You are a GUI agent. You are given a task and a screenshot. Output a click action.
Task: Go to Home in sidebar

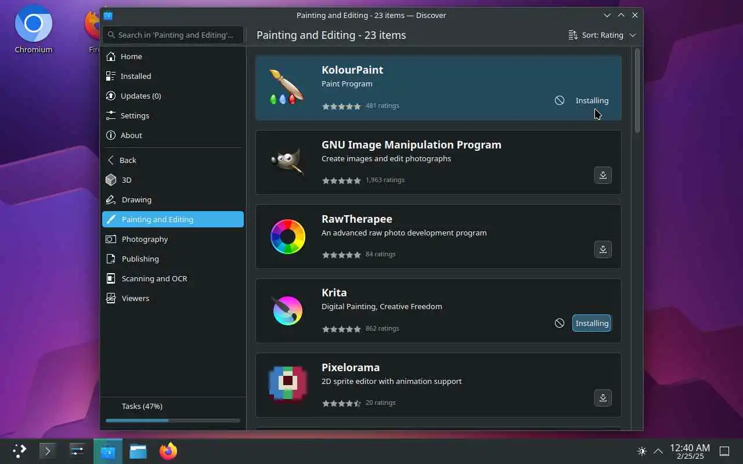(173, 56)
